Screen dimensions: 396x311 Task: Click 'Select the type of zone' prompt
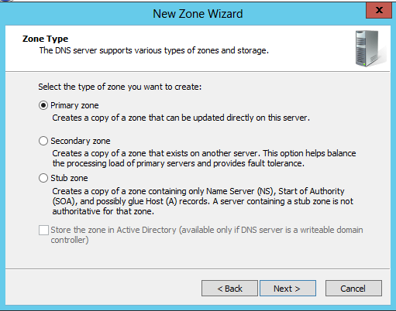click(x=120, y=87)
